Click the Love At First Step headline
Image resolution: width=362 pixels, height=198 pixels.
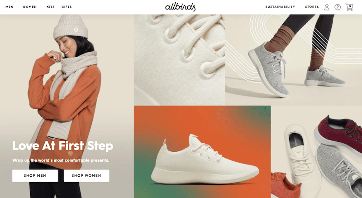pyautogui.click(x=63, y=146)
